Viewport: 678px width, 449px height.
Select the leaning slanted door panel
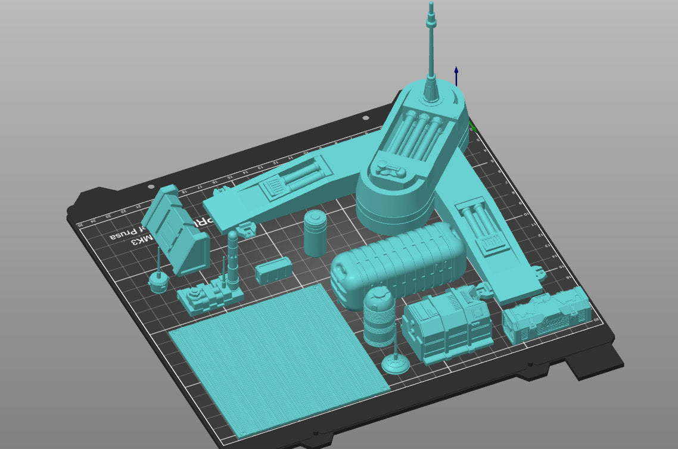click(176, 232)
